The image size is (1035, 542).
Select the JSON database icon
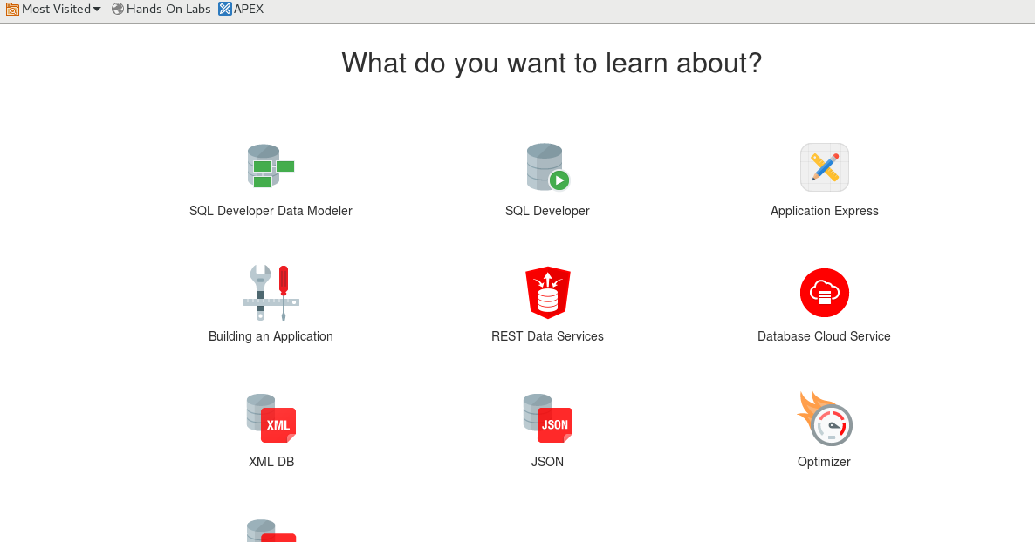click(547, 417)
